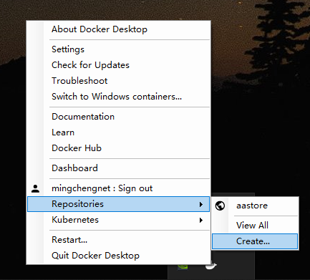Click the user account icon beside mingchengnet
310x280 pixels.
coord(36,188)
